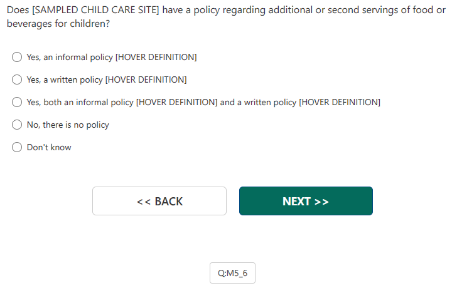Choose the 'Yes, a written policy' radio button
Viewport: 452px width, 308px height.
point(18,80)
